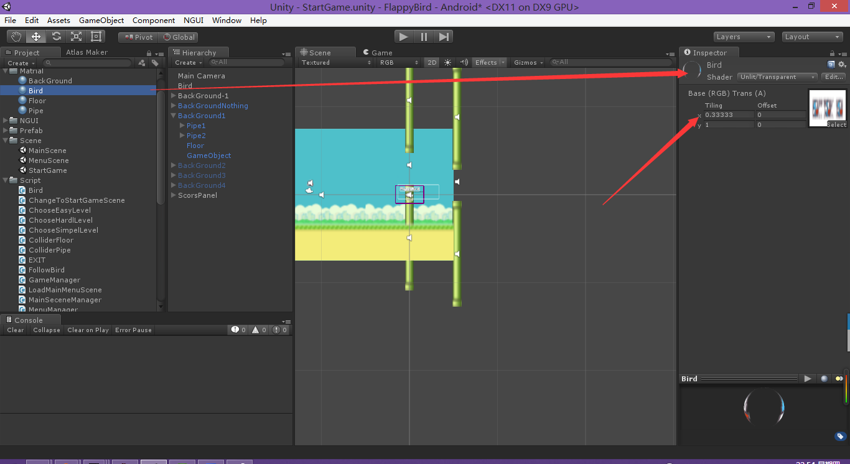Image resolution: width=850 pixels, height=464 pixels.
Task: Click the Project panel lock icon
Action: [149, 53]
